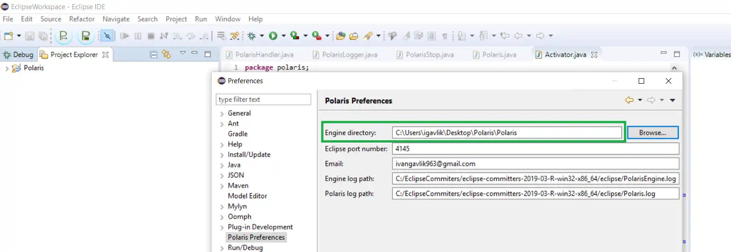731x252 pixels.
Task: Switch to the Debug view tab
Action: click(18, 54)
